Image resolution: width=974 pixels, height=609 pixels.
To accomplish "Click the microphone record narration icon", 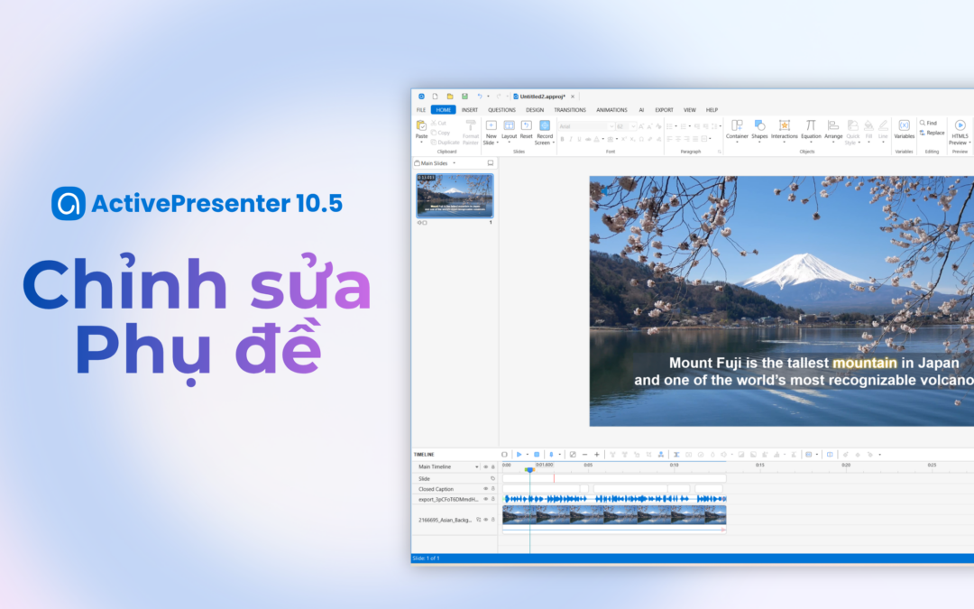I will point(551,454).
